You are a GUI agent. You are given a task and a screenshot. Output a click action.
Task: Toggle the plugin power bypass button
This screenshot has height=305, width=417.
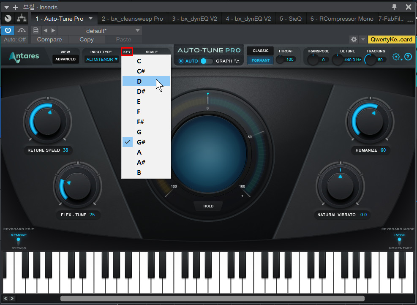8,30
